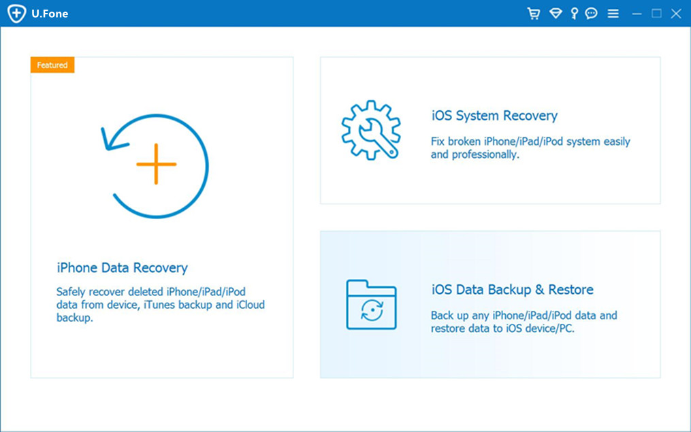This screenshot has width=691, height=432.
Task: Minimize the U.Fone window
Action: pyautogui.click(x=637, y=14)
